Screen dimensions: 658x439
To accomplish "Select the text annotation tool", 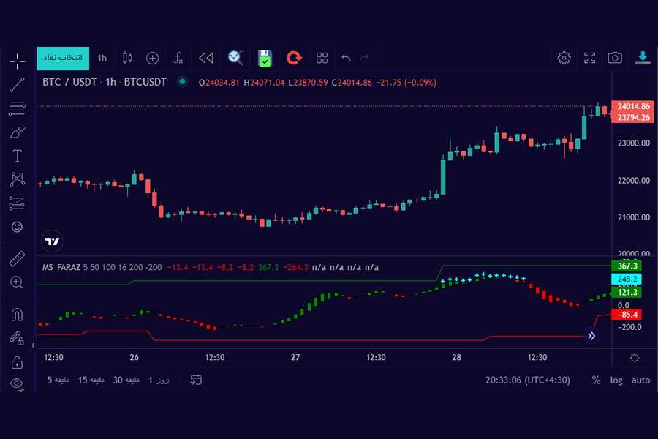I will 18,156.
